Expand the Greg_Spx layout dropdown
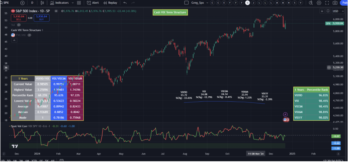 tap(207, 3)
